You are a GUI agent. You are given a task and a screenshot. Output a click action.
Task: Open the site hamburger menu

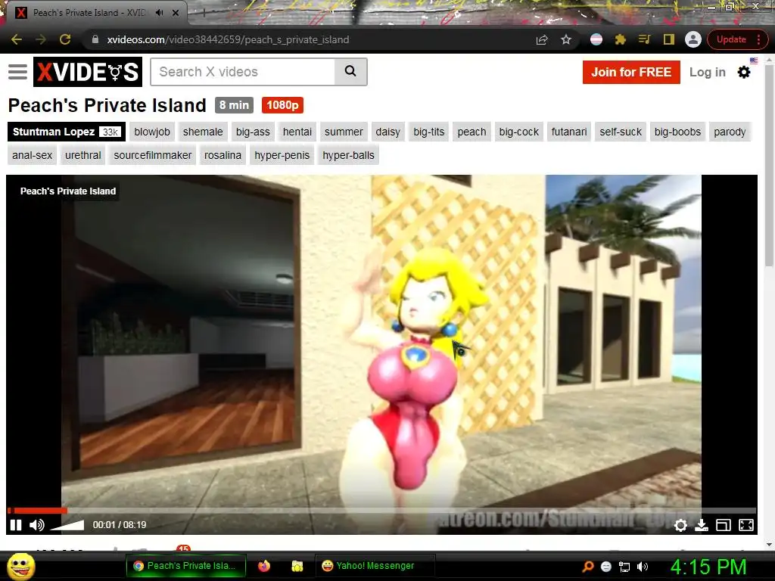18,72
